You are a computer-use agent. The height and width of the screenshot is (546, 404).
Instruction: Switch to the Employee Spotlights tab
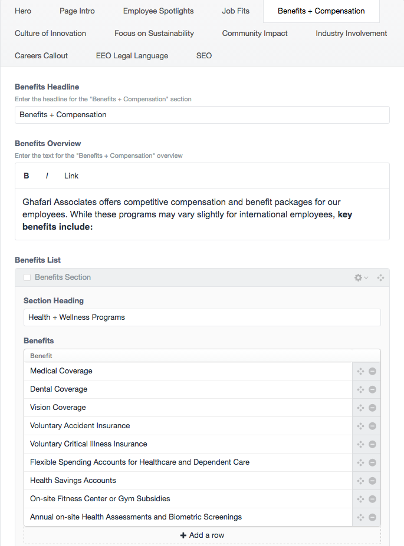click(x=158, y=11)
